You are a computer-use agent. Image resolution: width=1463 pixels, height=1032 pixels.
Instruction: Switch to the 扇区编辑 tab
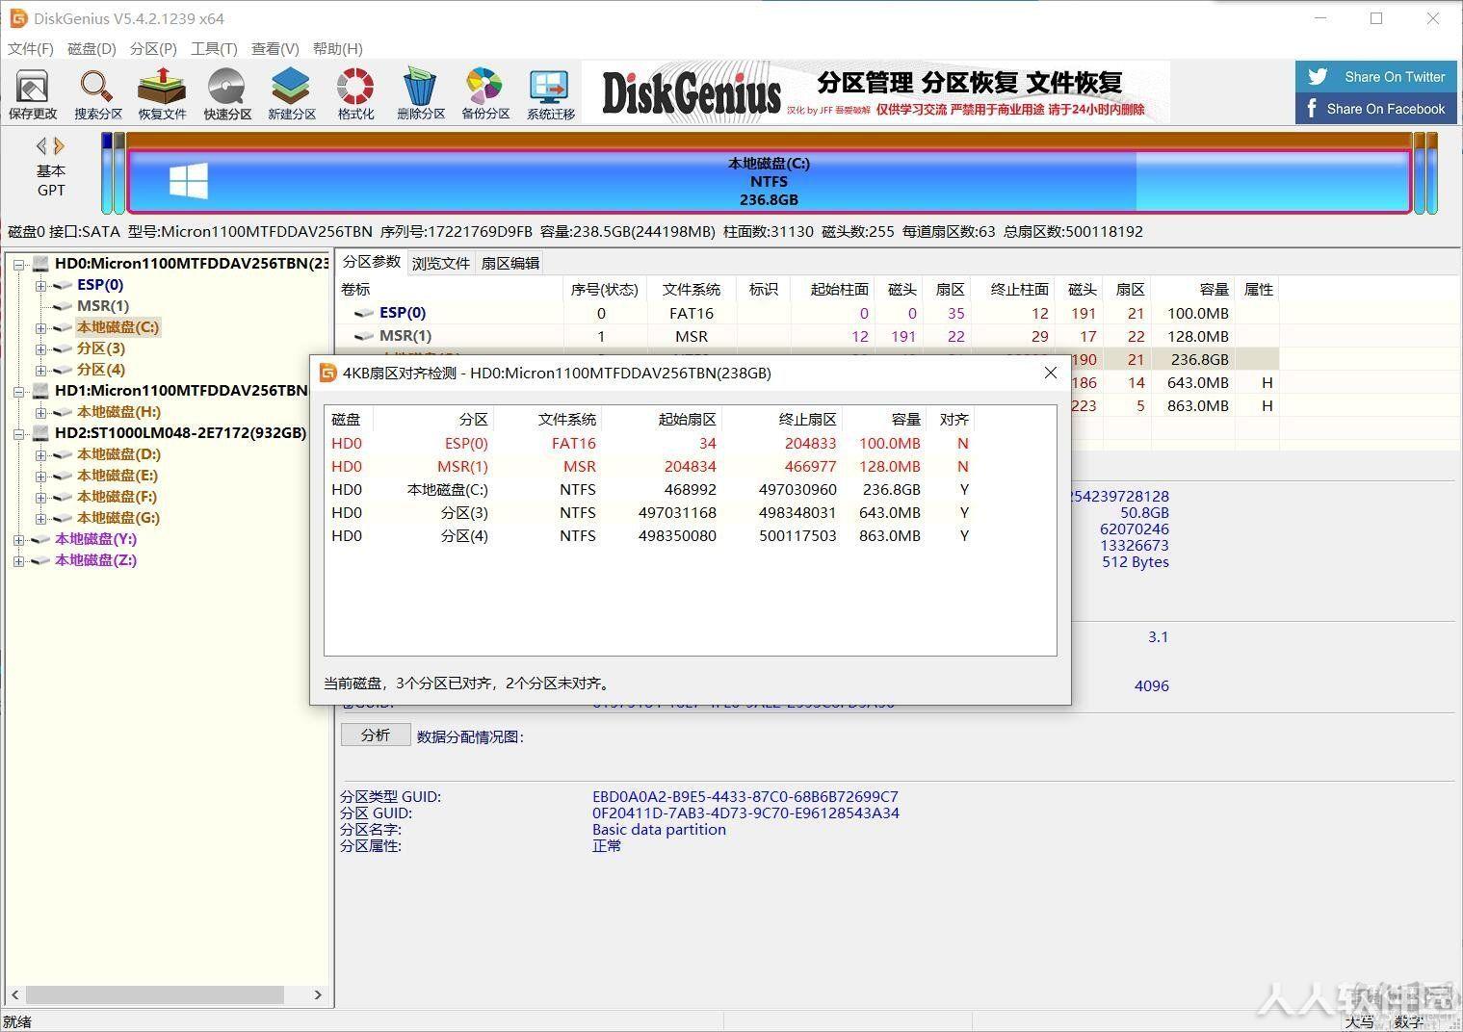coord(510,263)
